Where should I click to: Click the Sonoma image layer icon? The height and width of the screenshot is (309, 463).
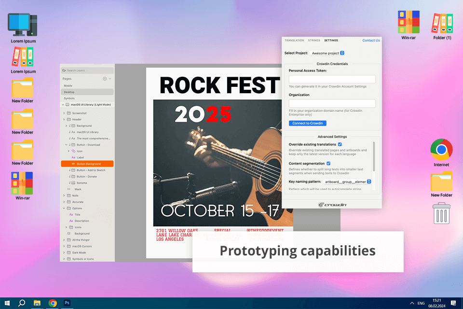tap(73, 183)
